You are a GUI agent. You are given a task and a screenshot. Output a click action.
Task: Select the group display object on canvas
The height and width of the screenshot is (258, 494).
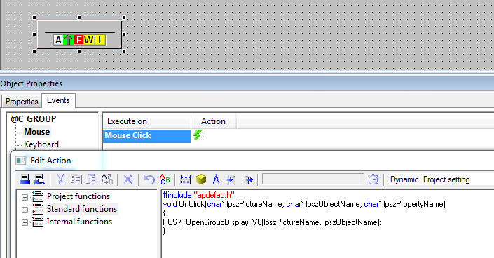[x=79, y=34]
